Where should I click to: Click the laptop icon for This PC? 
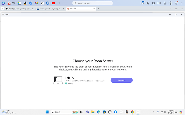(x=58, y=80)
